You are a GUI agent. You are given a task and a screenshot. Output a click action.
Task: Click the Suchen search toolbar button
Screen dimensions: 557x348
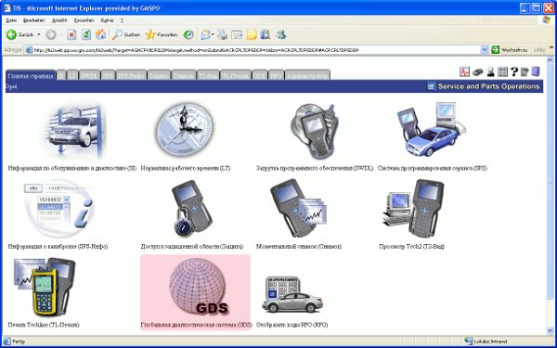pyautogui.click(x=126, y=34)
